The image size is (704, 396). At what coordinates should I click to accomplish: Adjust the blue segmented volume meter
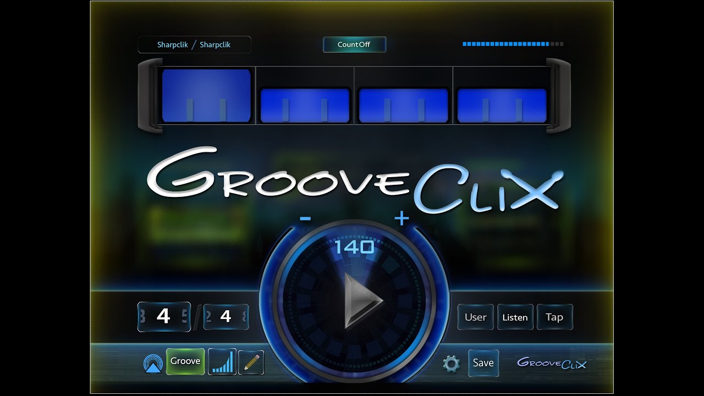(x=513, y=44)
